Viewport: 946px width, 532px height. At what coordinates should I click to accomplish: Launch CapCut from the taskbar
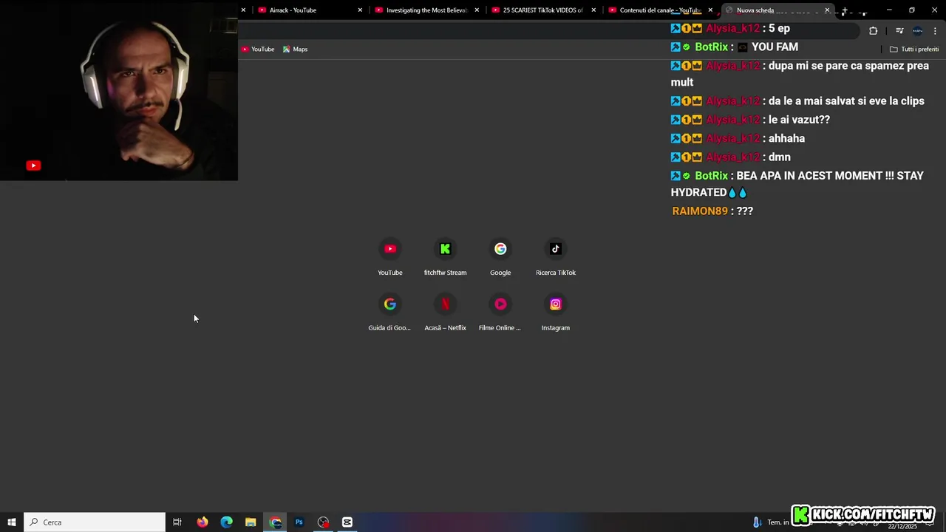[x=347, y=522]
